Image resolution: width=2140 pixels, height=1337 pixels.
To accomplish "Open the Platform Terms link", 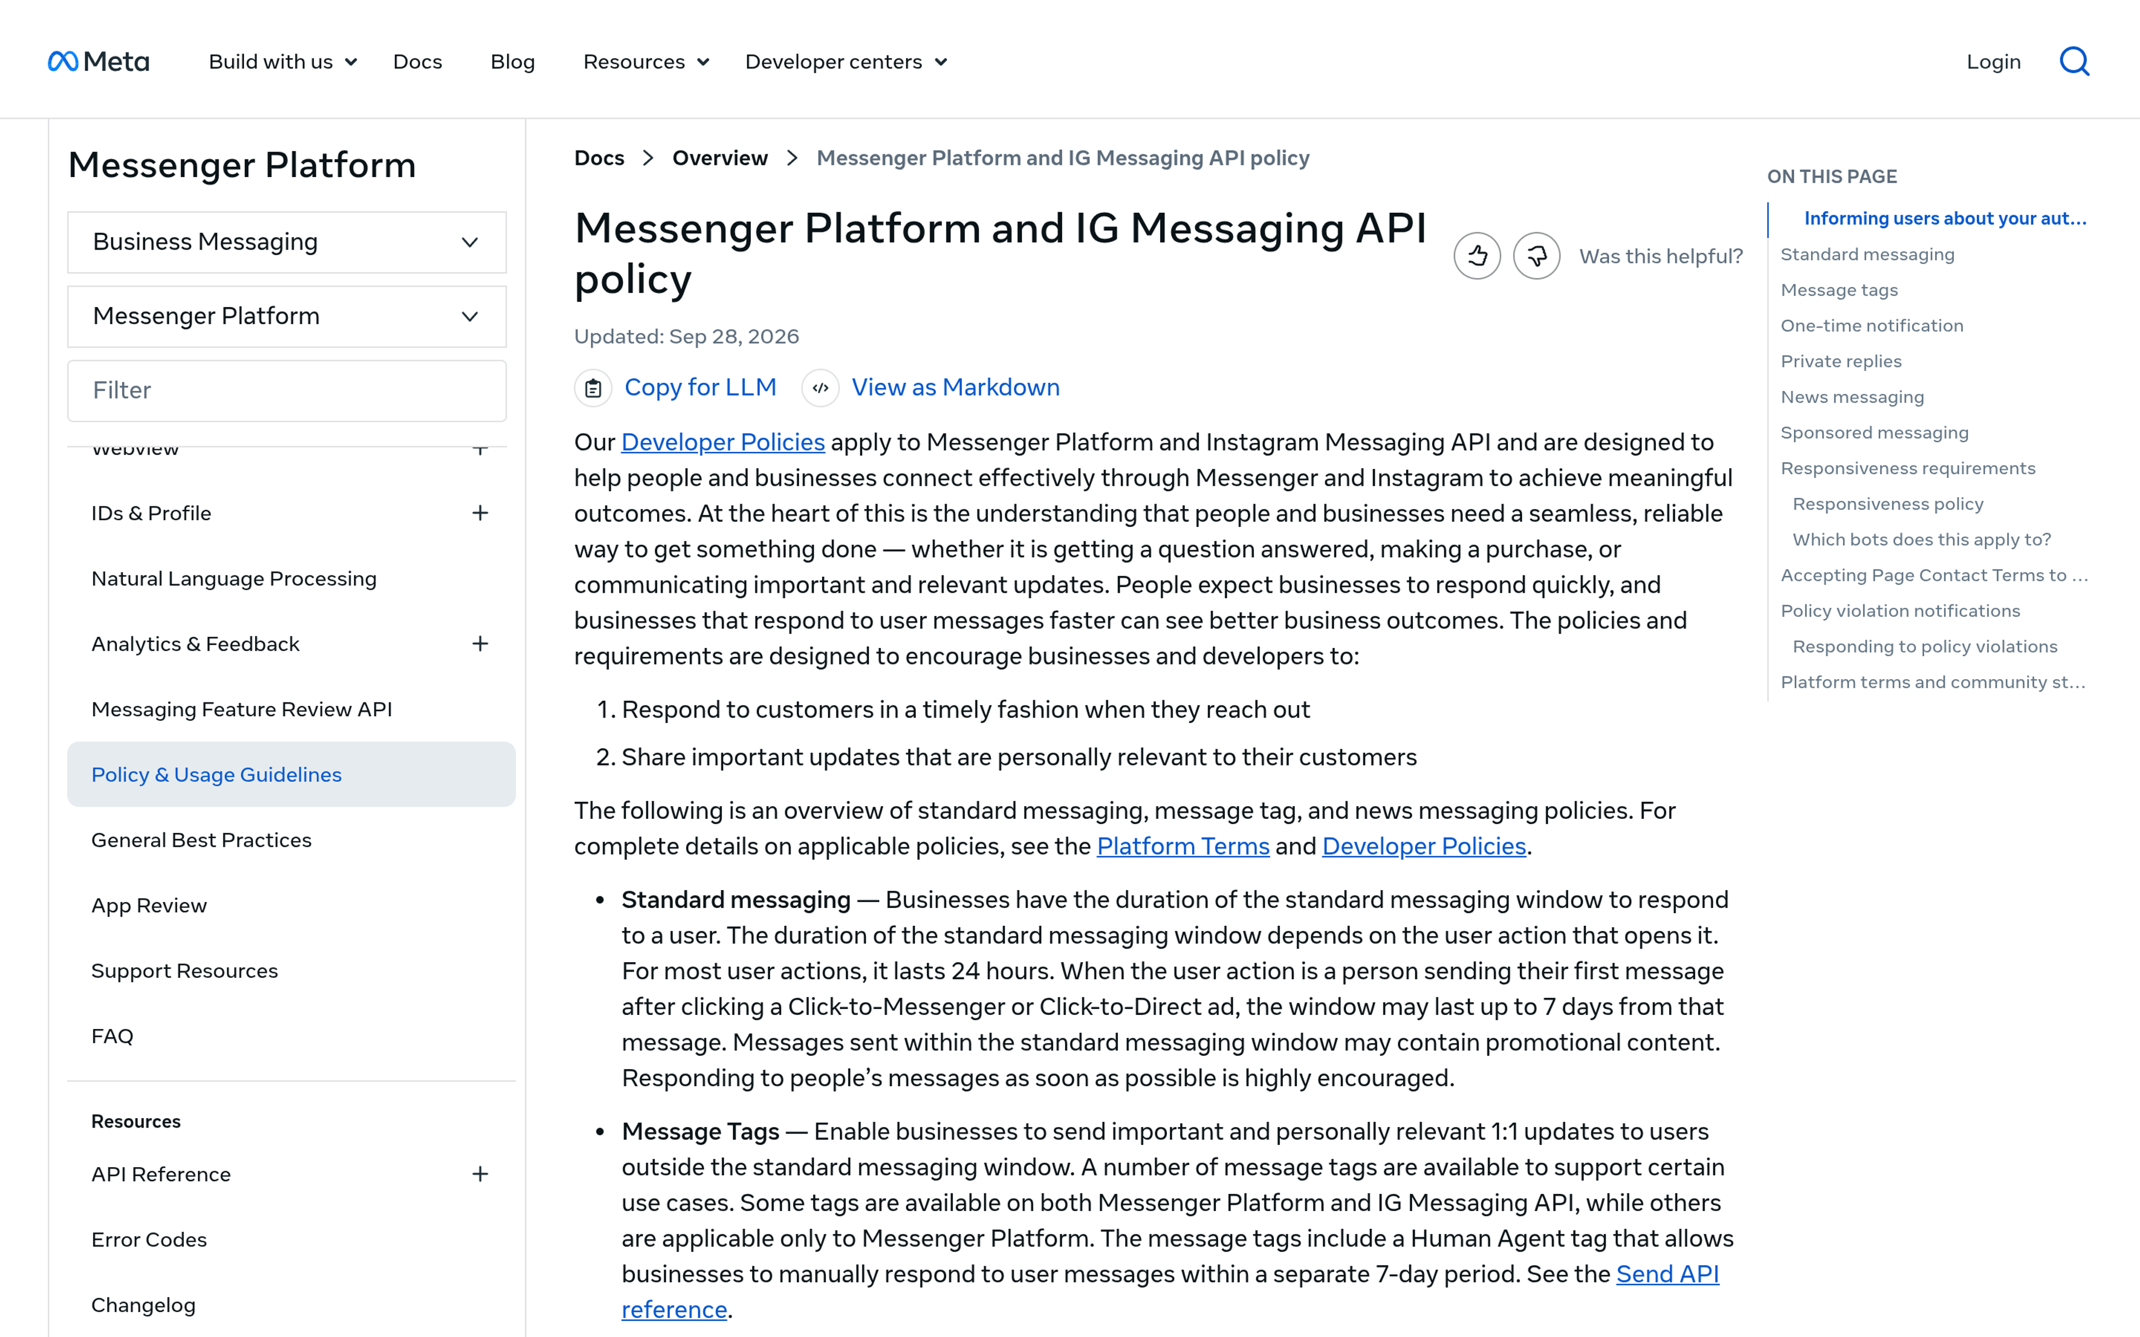I will [1183, 846].
